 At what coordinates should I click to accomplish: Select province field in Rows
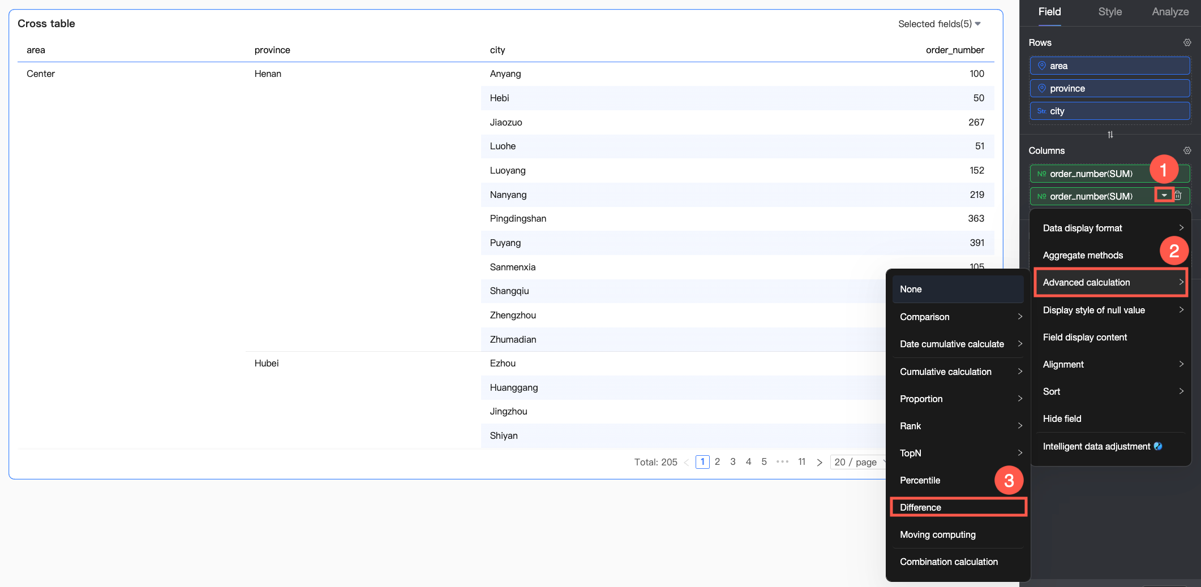(x=1109, y=88)
